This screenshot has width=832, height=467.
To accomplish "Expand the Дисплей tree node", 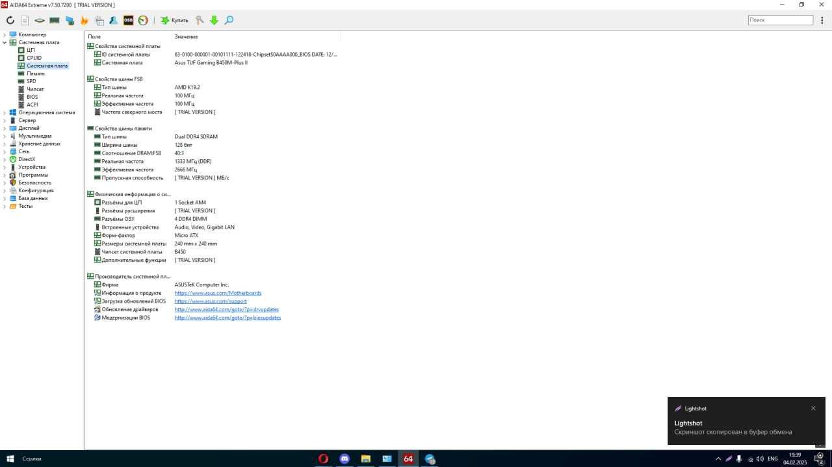I will click(x=5, y=128).
